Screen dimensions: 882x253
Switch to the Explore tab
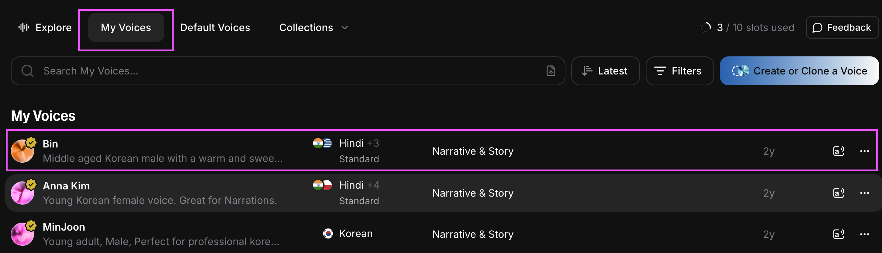pos(45,27)
